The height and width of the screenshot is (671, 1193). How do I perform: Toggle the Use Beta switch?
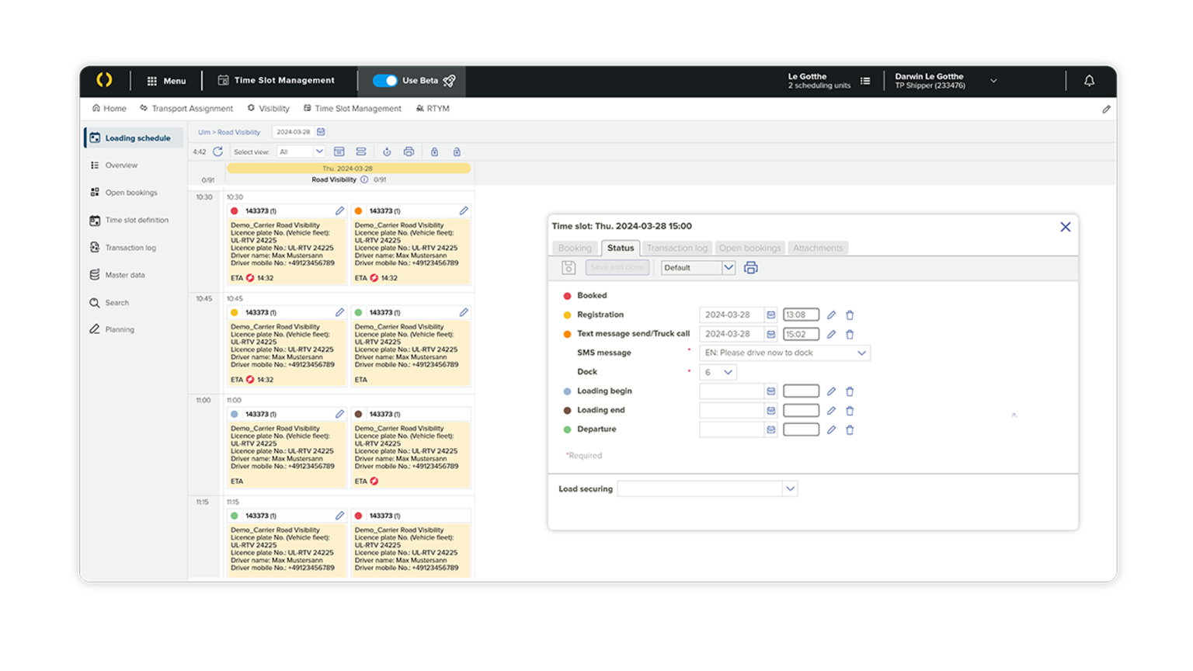387,80
